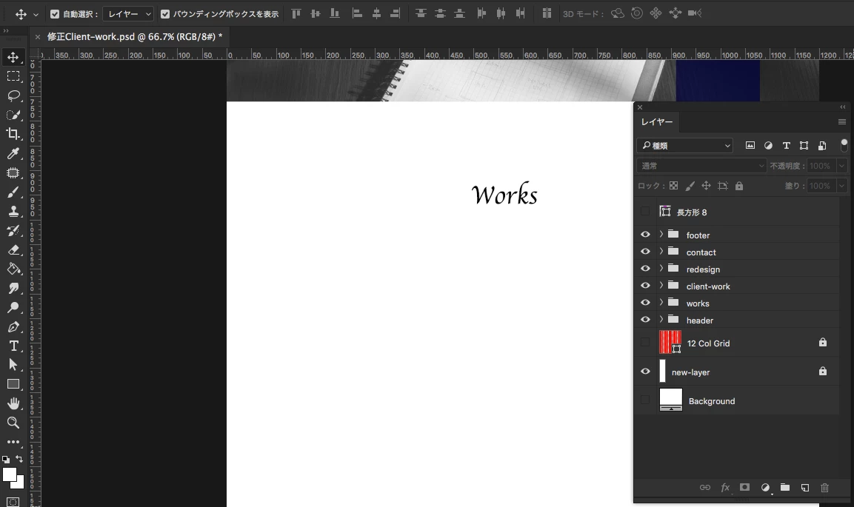The width and height of the screenshot is (854, 507).
Task: Show the Background layer
Action: 645,400
